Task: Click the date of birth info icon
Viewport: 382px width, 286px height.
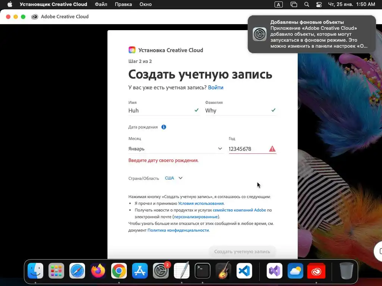Action: point(164,127)
